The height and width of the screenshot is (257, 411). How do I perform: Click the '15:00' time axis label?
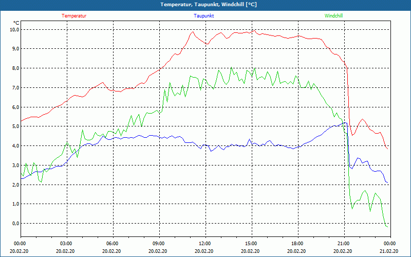pos(250,244)
